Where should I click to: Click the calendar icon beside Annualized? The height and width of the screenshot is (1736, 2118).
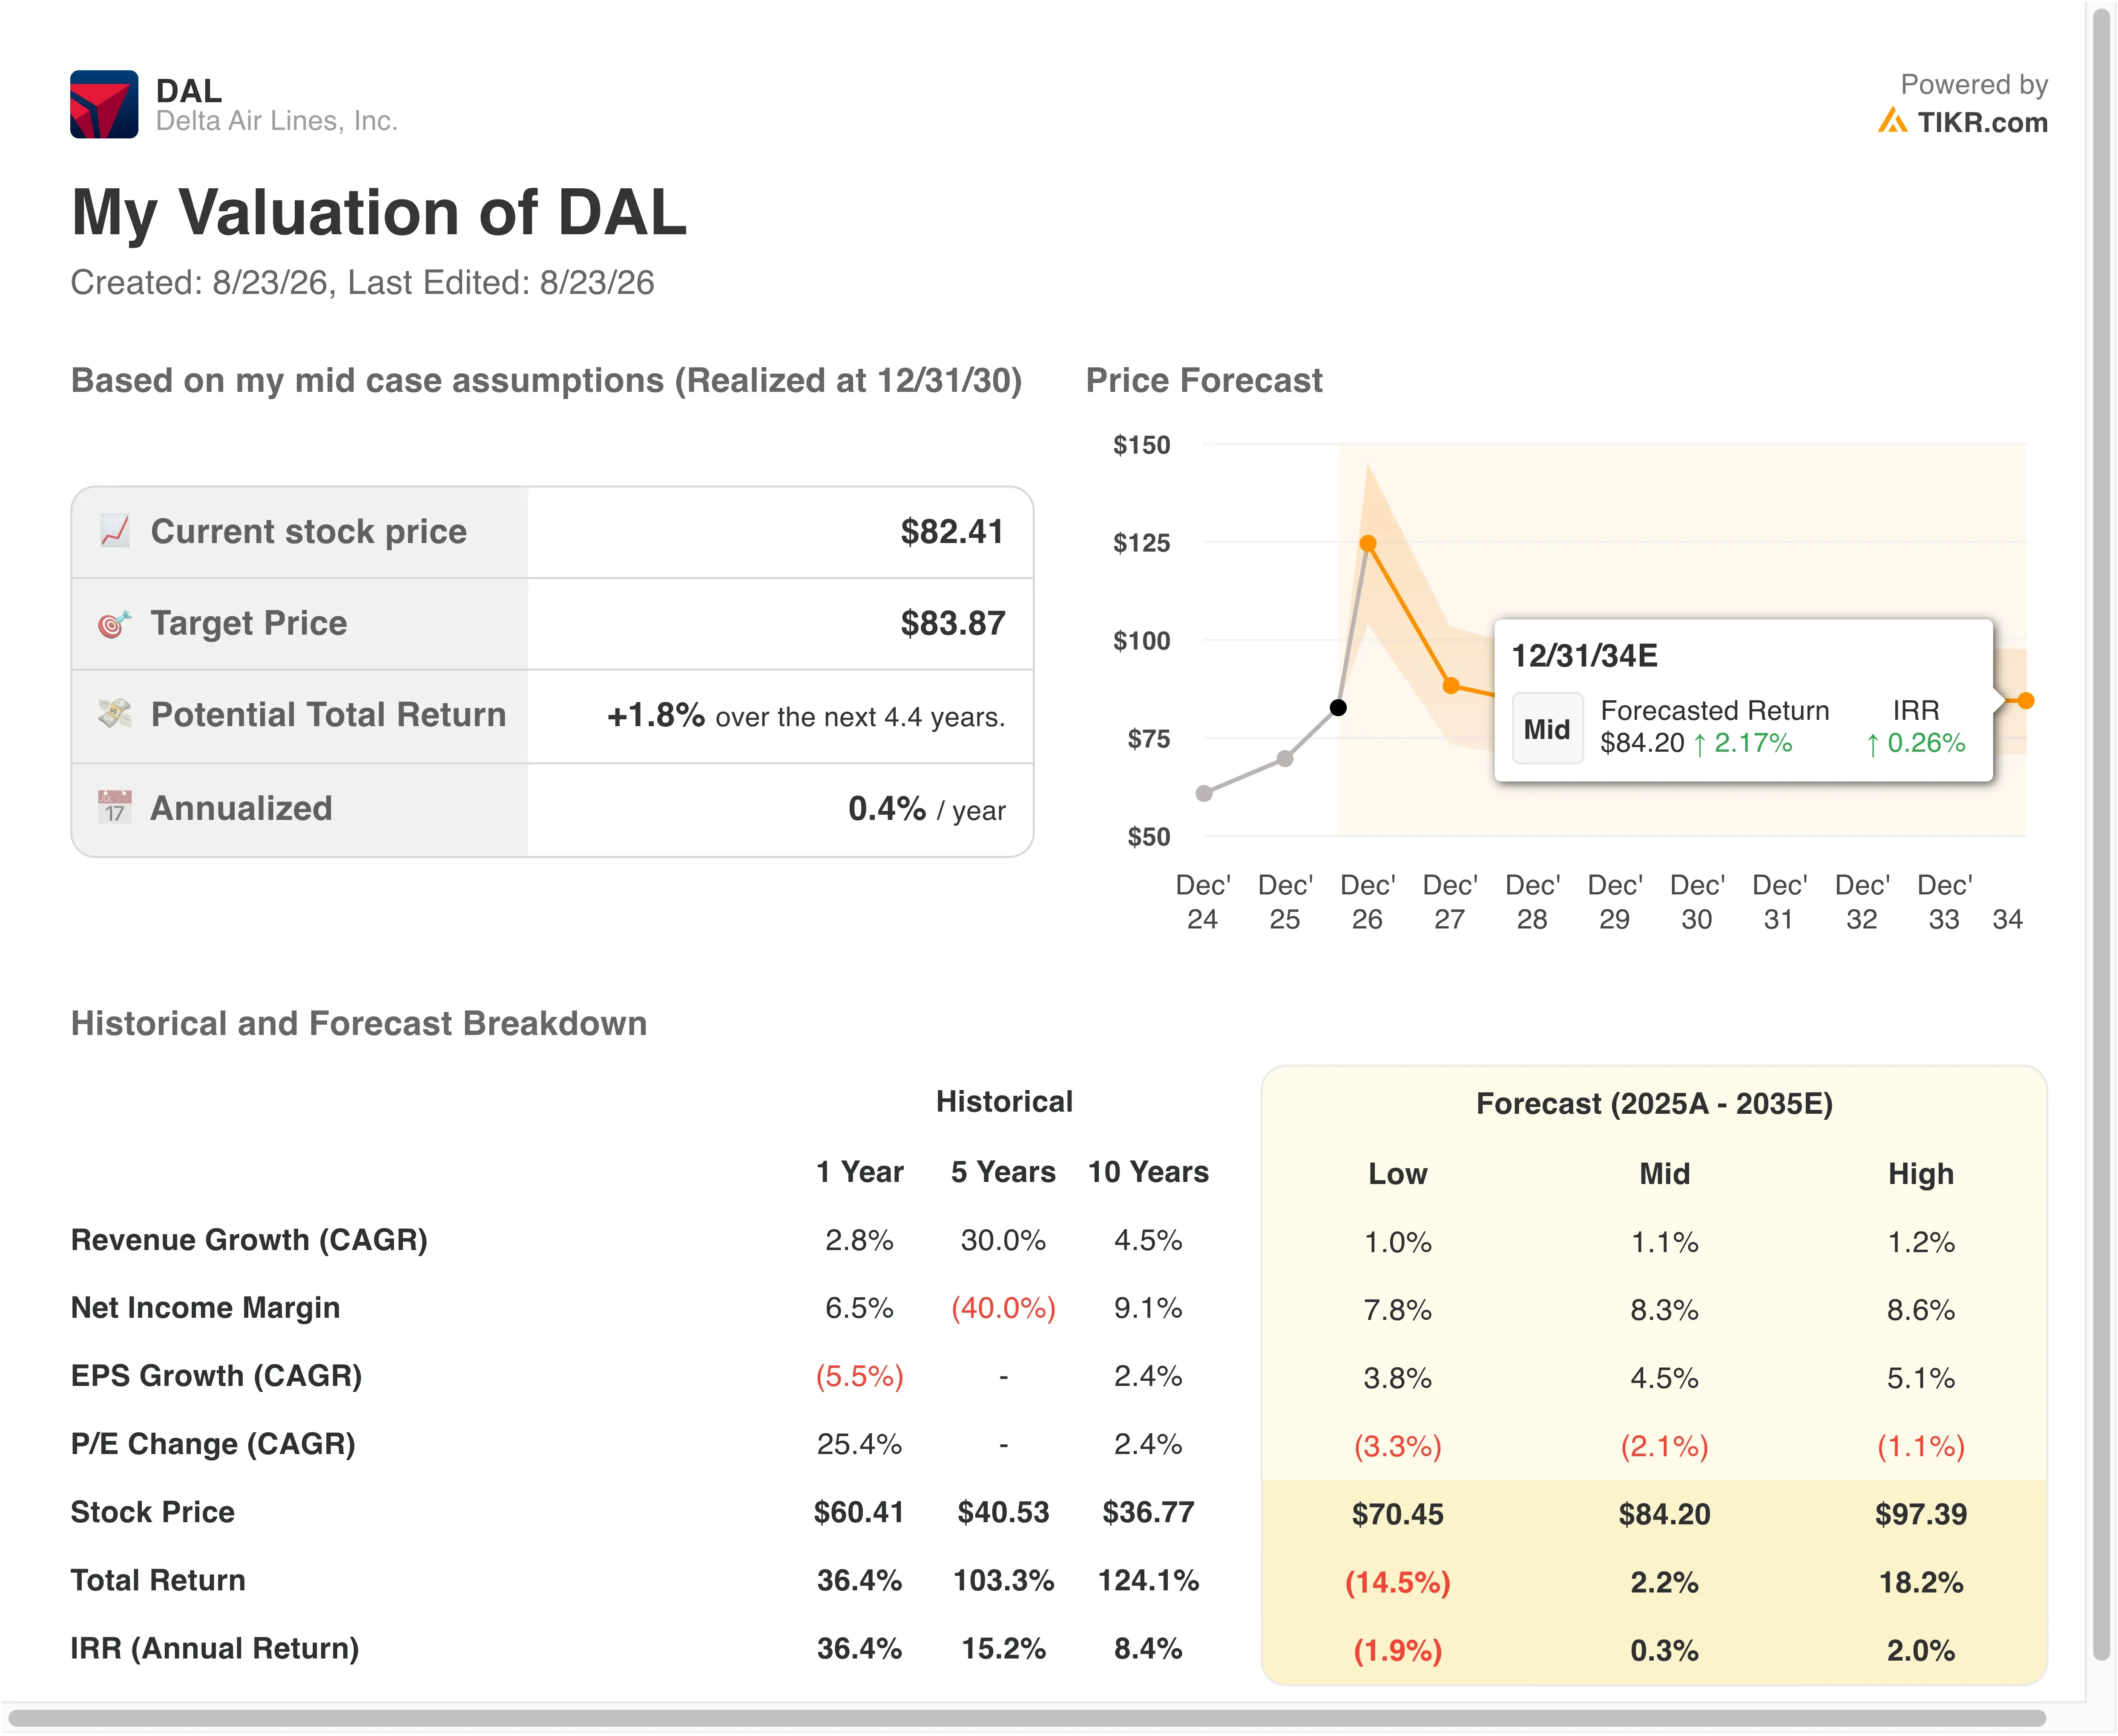(115, 807)
